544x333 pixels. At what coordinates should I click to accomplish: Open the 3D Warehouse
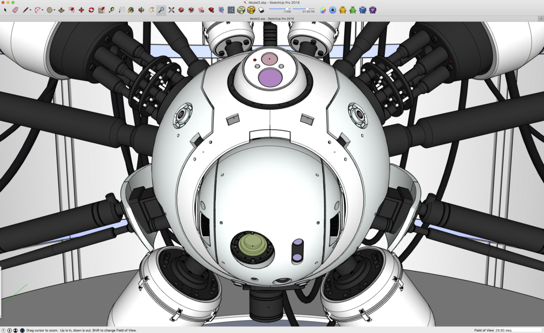click(181, 10)
